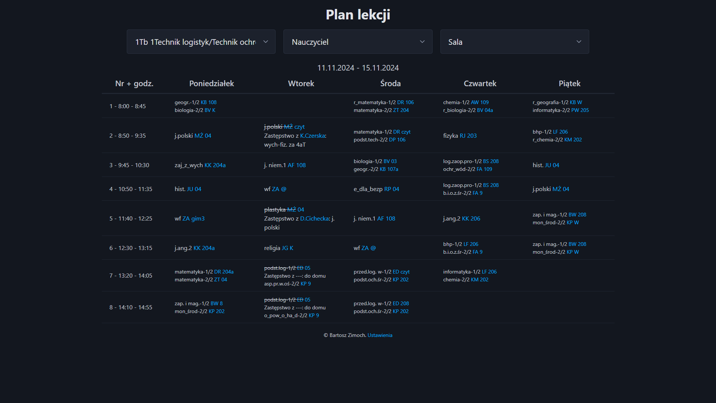The image size is (716, 403).
Task: Click KK 206 link for Thursday j.ang.2
Action: 471,218
